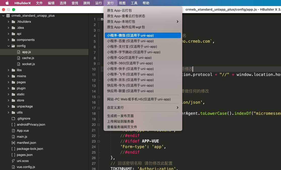Image resolution: width=281 pixels, height=170 pixels.
Task: Collapse the config folder arrow
Action: click(8, 46)
